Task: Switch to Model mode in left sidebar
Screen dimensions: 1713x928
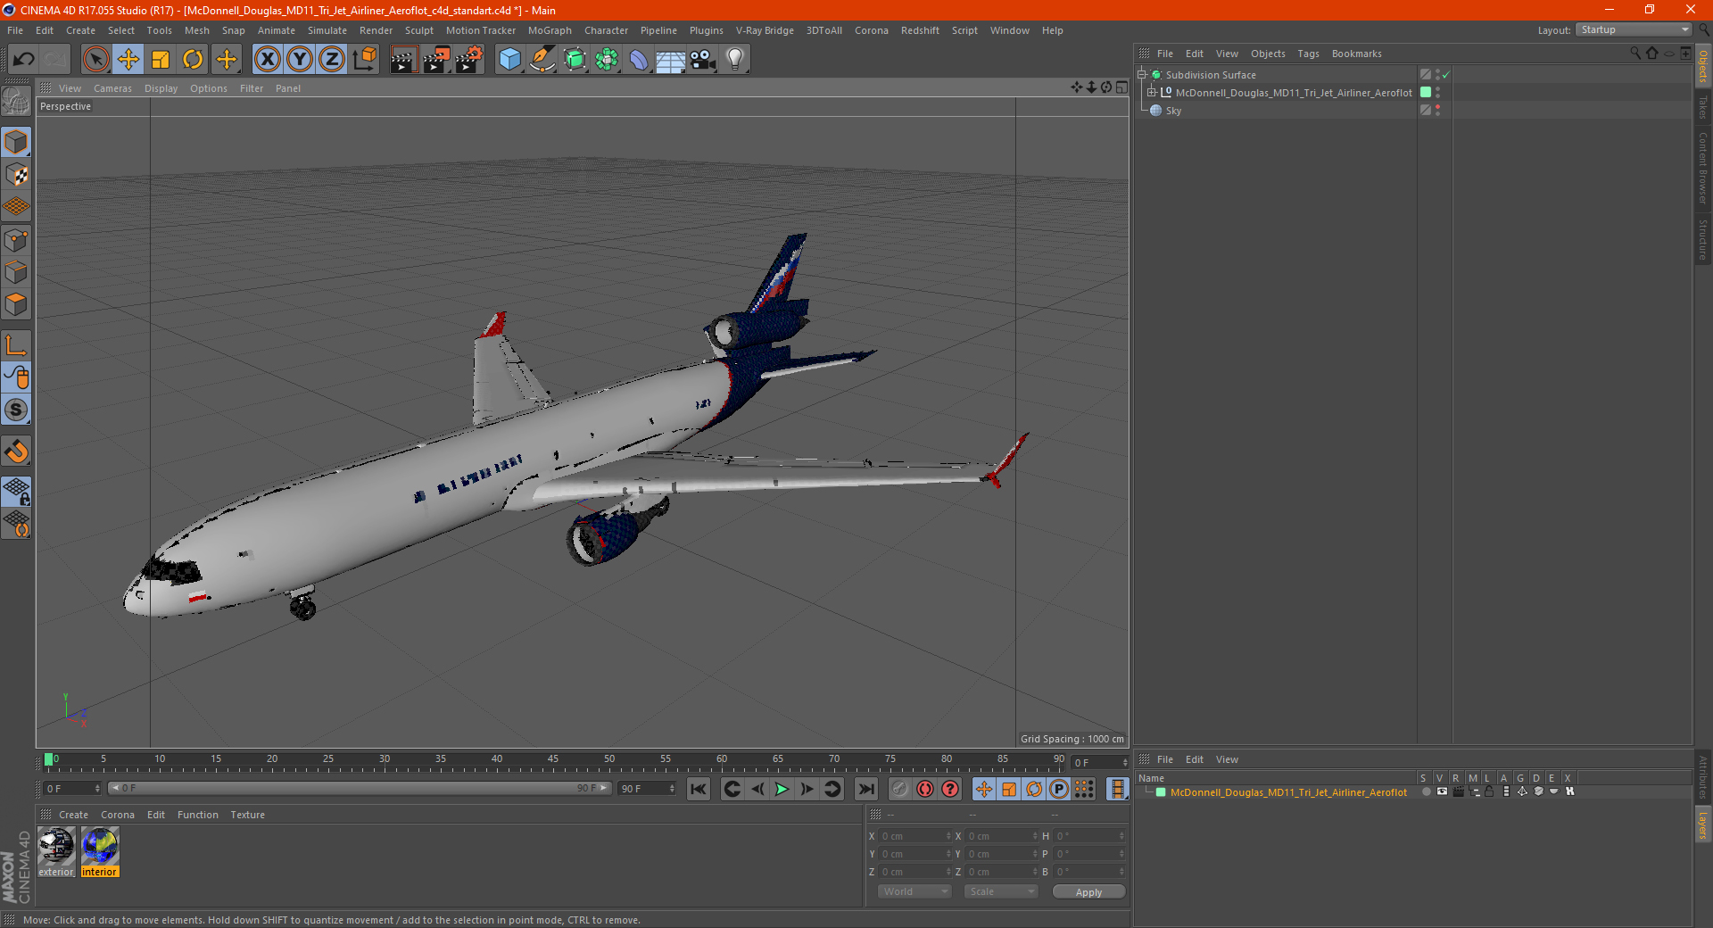Action: pyautogui.click(x=16, y=142)
